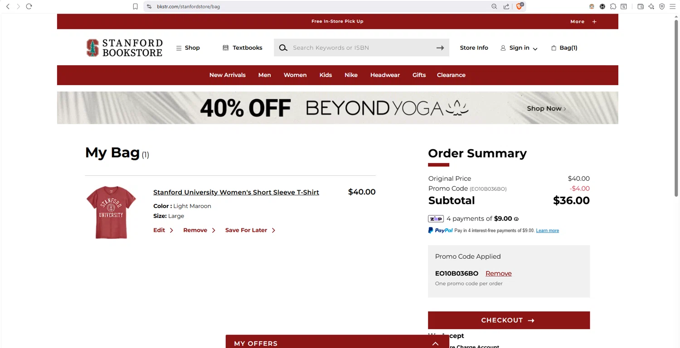Click the CHECKOUT button
This screenshot has height=348, width=680.
(509, 320)
